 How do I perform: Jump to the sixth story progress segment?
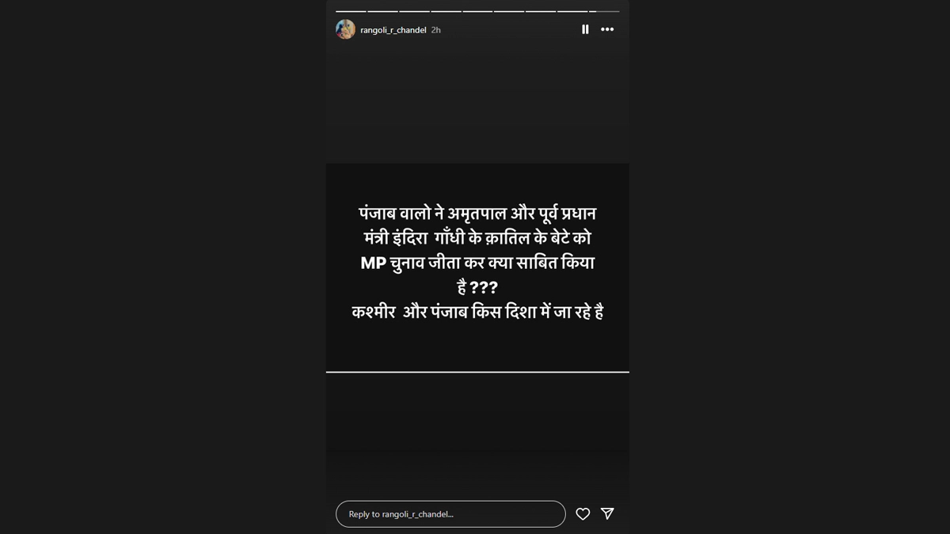pyautogui.click(x=509, y=11)
